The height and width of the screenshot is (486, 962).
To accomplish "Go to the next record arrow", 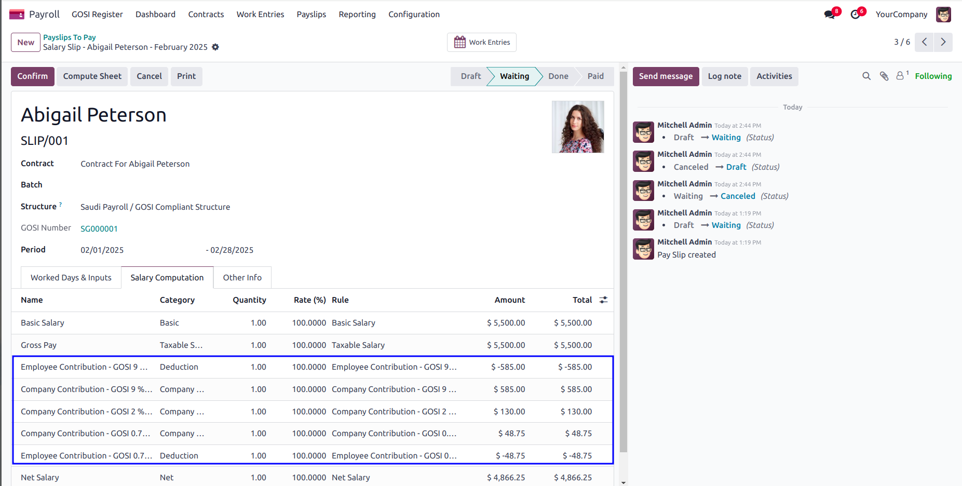I will tap(943, 42).
